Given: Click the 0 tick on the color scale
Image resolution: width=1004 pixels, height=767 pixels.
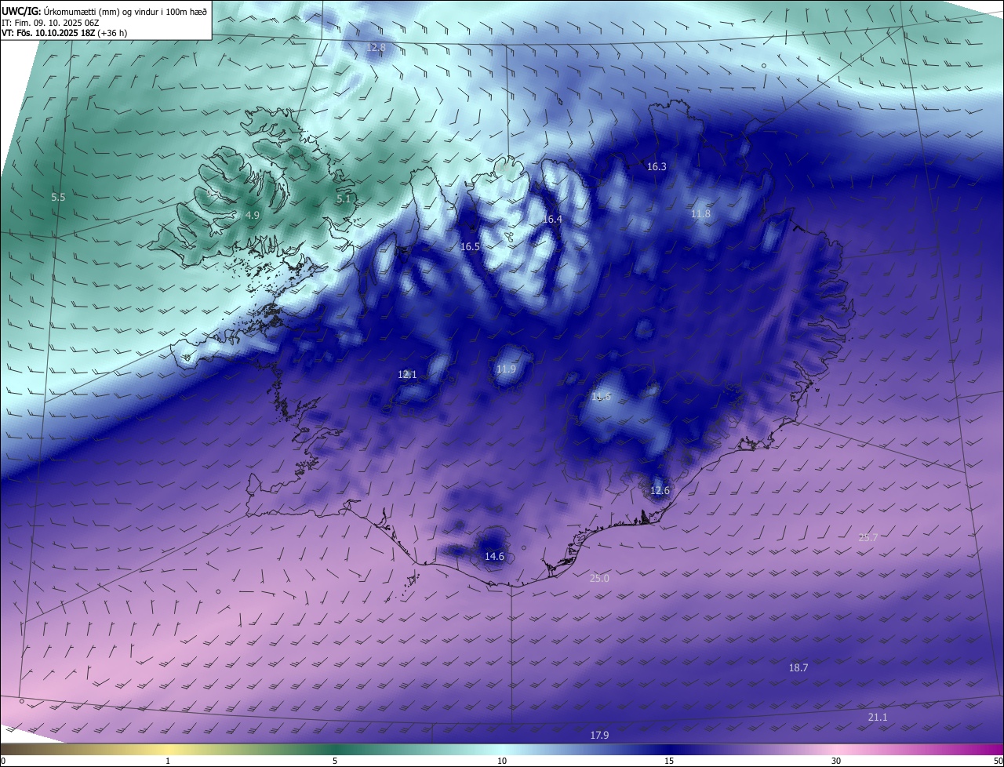Looking at the screenshot, I should pos(3,761).
